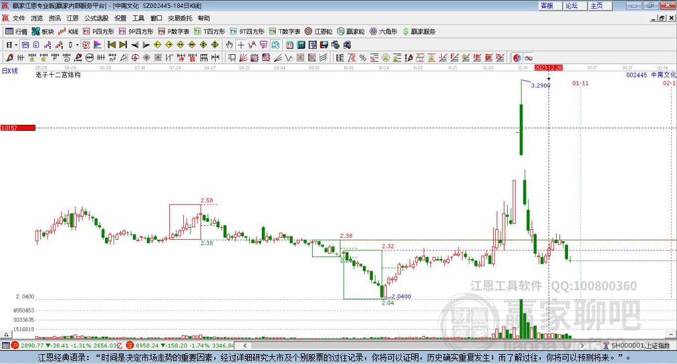Click the 3.2900 high price annotation
Image resolution: width=677 pixels, height=364 pixels.
click(541, 85)
